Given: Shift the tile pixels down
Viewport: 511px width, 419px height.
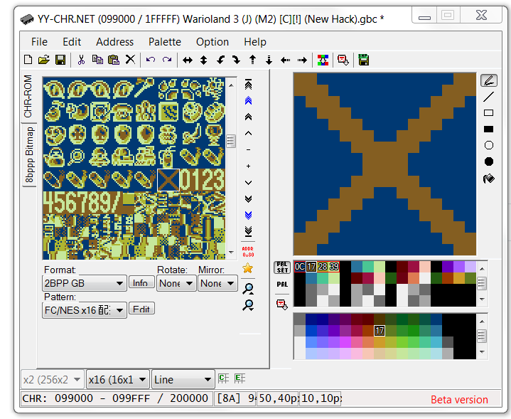Looking at the screenshot, I should coord(269,60).
